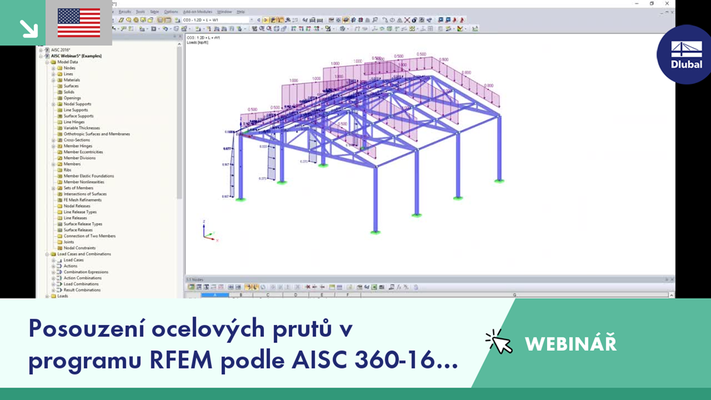
Task: Click the US flag language icon
Action: (x=79, y=23)
